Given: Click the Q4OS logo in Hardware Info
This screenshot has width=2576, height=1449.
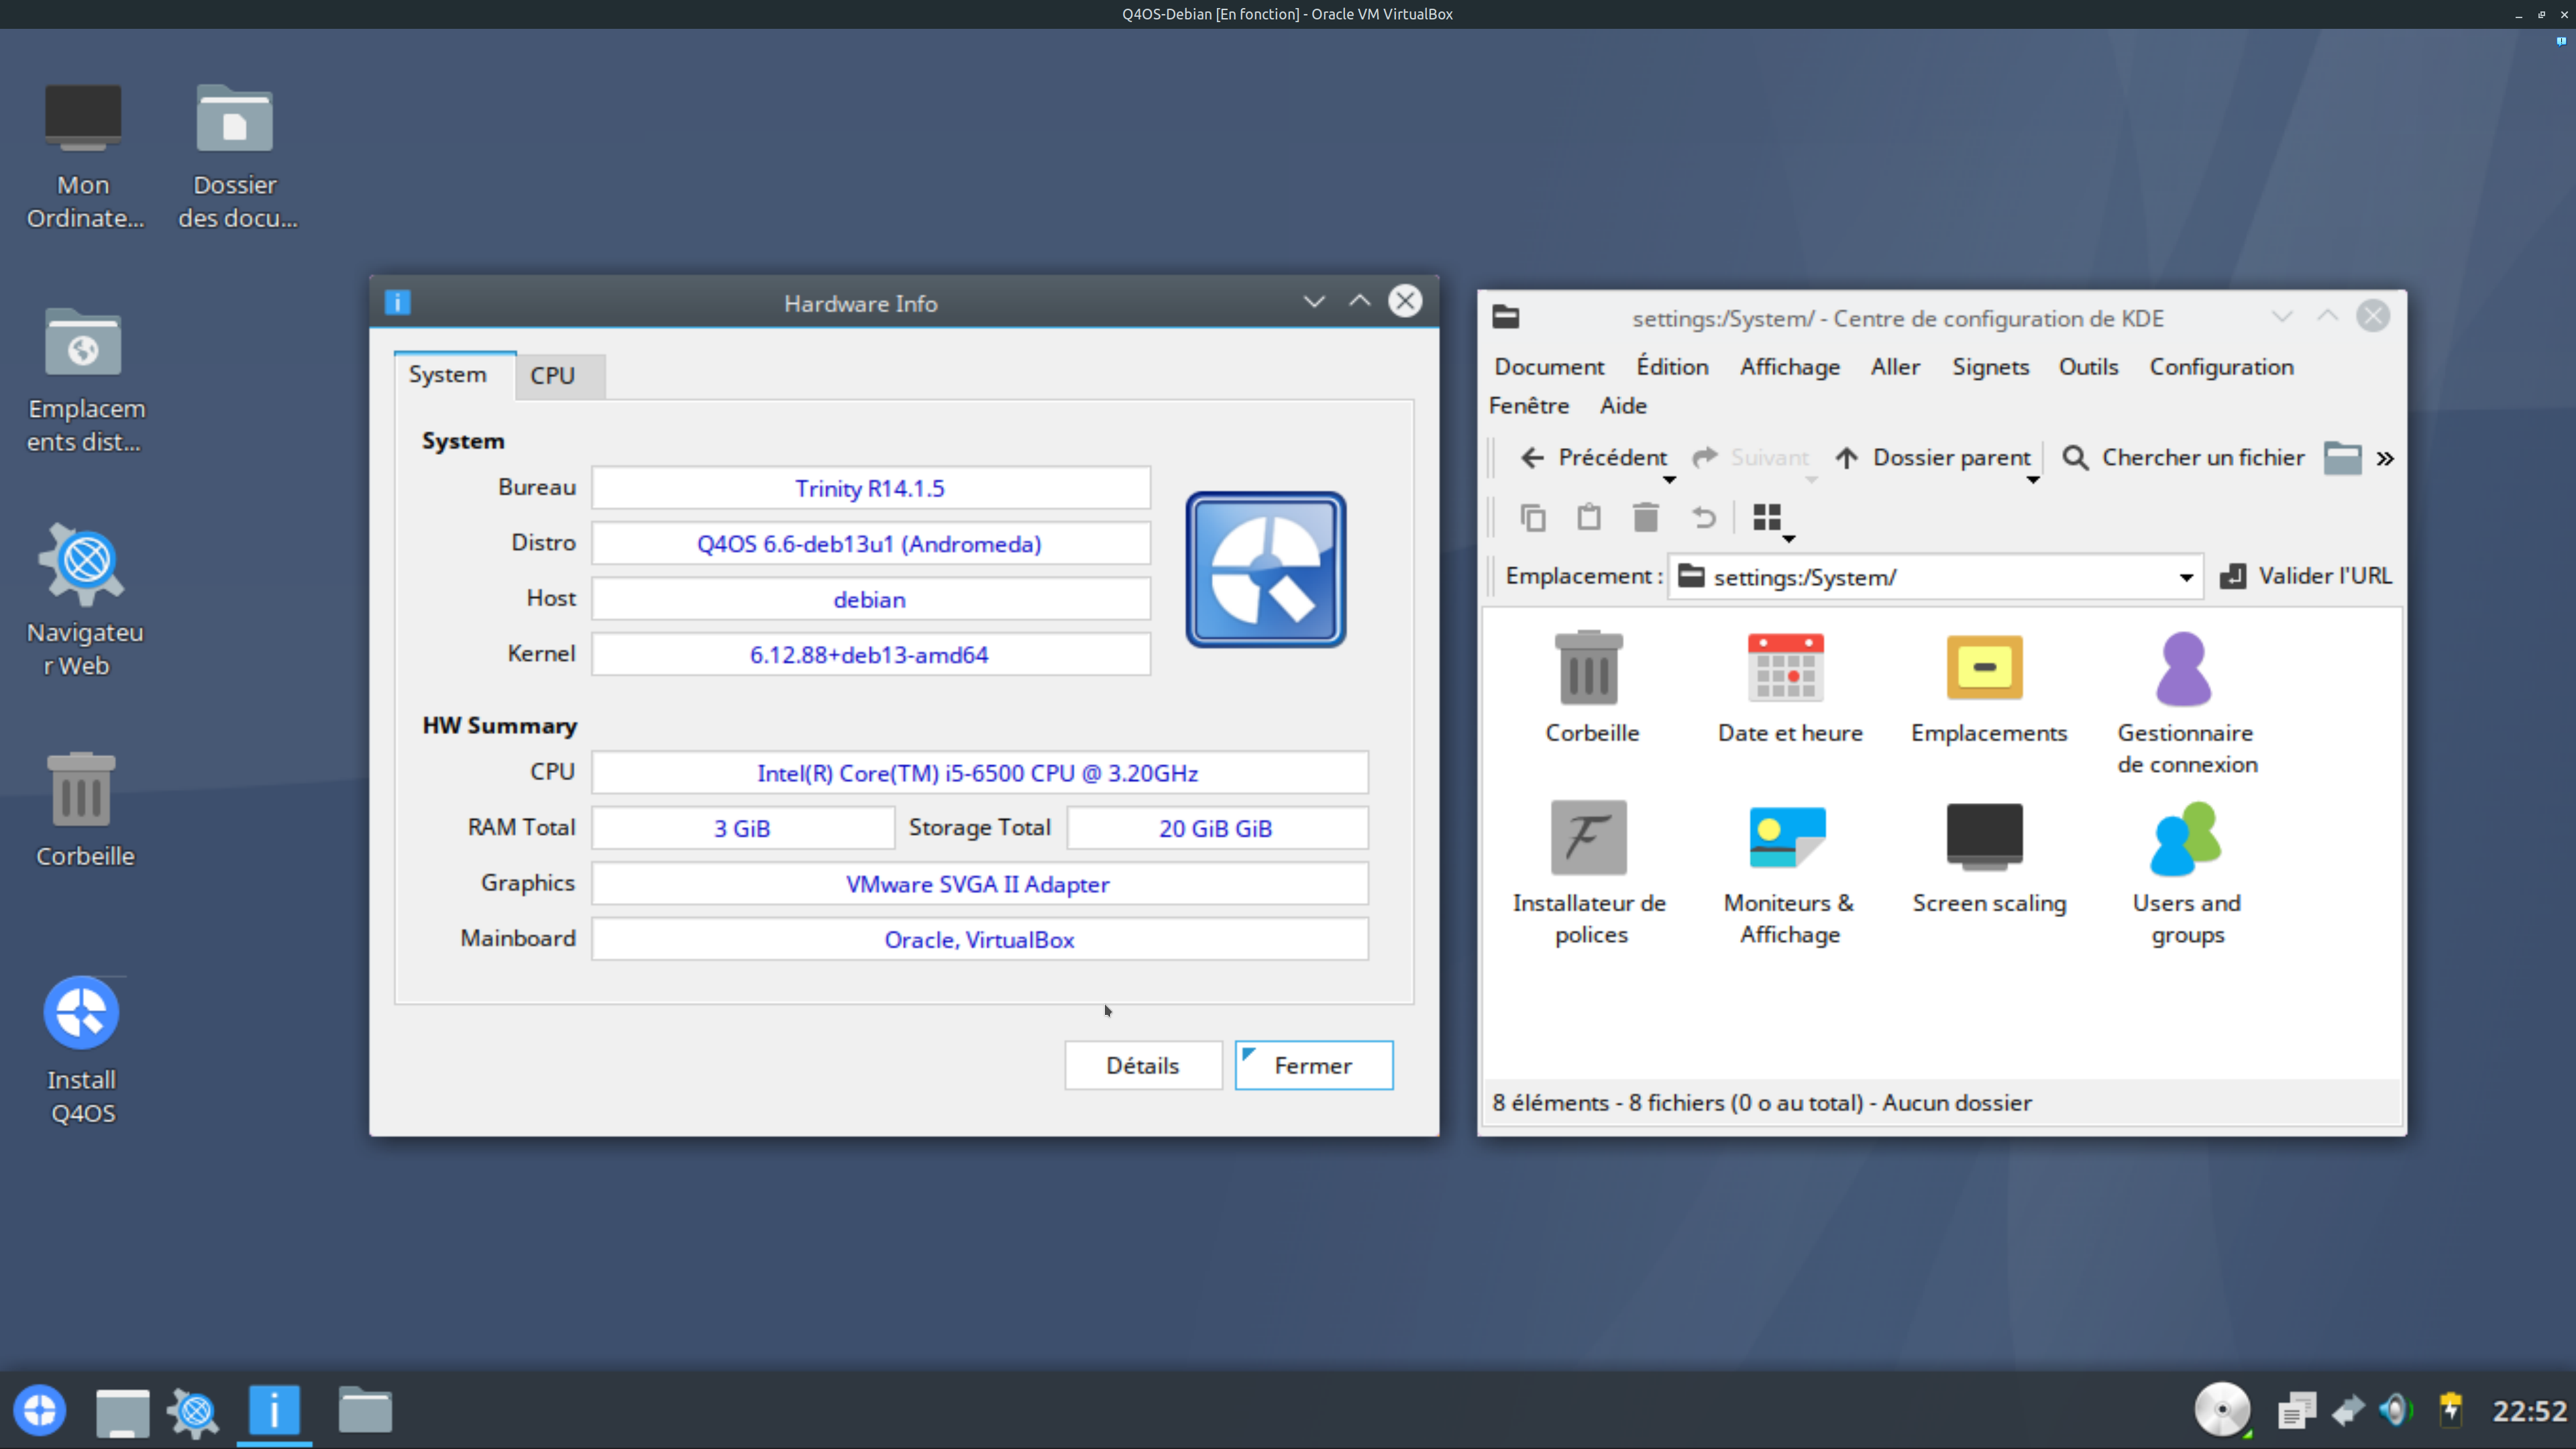Looking at the screenshot, I should tap(1265, 569).
